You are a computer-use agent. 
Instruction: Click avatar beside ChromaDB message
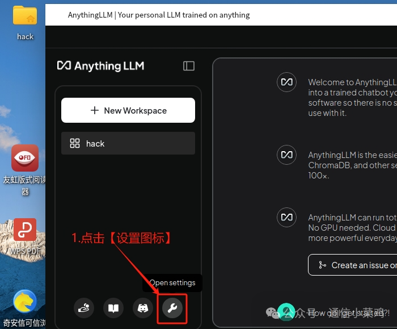click(x=286, y=155)
